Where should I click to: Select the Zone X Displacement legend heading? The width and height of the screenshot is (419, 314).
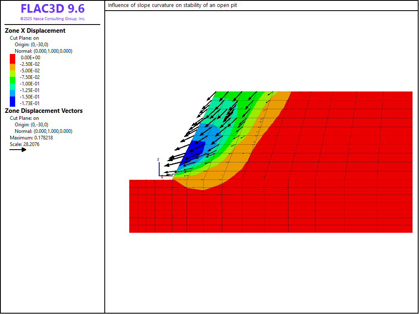click(35, 31)
